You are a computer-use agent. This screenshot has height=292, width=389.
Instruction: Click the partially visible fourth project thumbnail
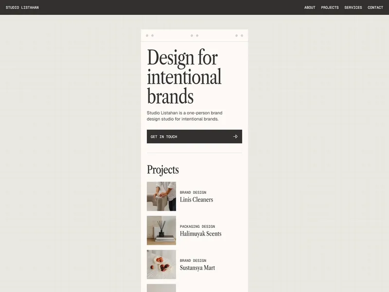(161, 288)
